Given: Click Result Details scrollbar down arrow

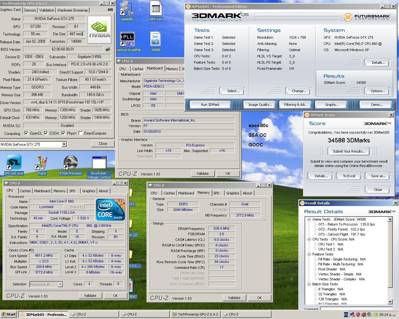Looking at the screenshot, I should [x=390, y=302].
